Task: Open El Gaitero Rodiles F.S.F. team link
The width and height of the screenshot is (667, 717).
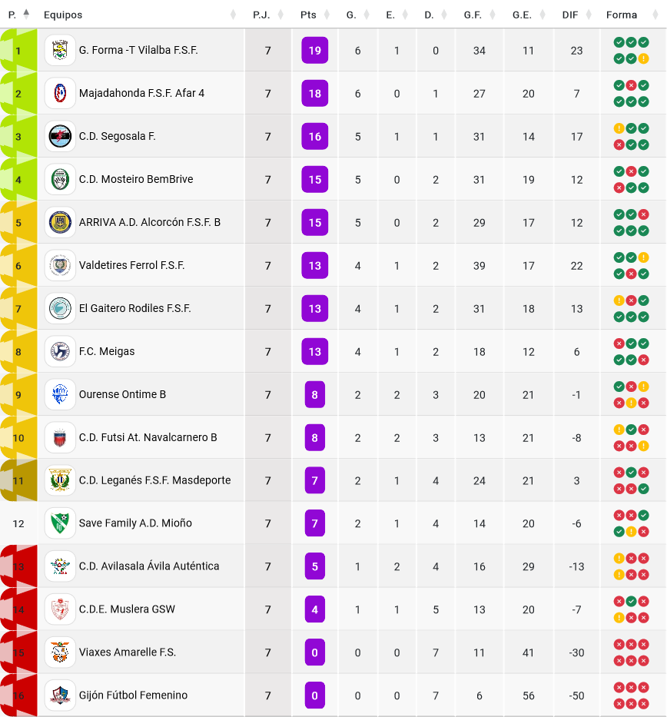Action: [135, 308]
